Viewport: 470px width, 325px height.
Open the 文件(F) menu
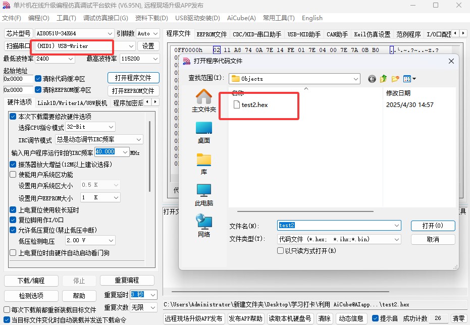click(12, 18)
